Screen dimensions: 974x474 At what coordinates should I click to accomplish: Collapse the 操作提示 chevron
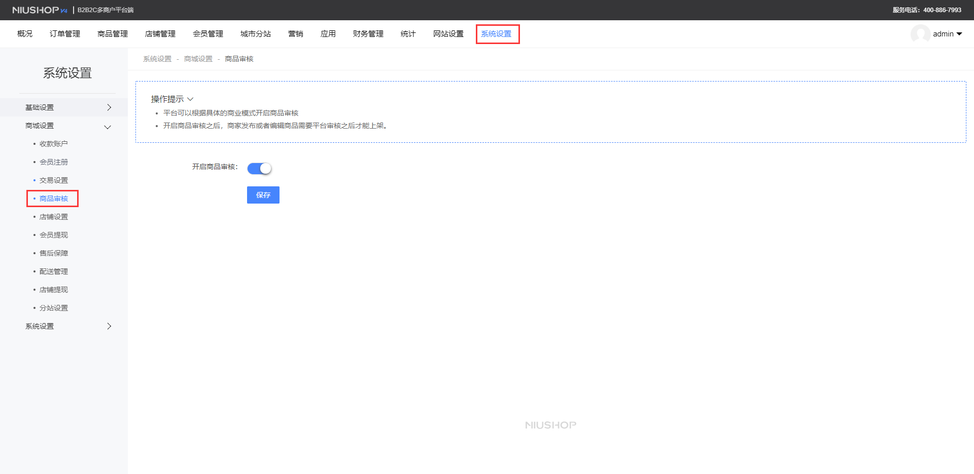[190, 99]
